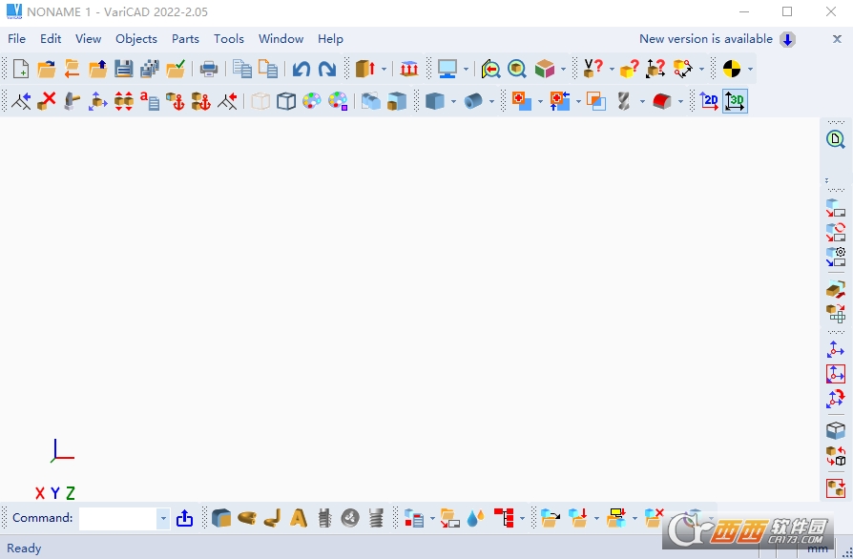Screen dimensions: 853x559
Task: Click the New version is available link
Action: pos(705,39)
